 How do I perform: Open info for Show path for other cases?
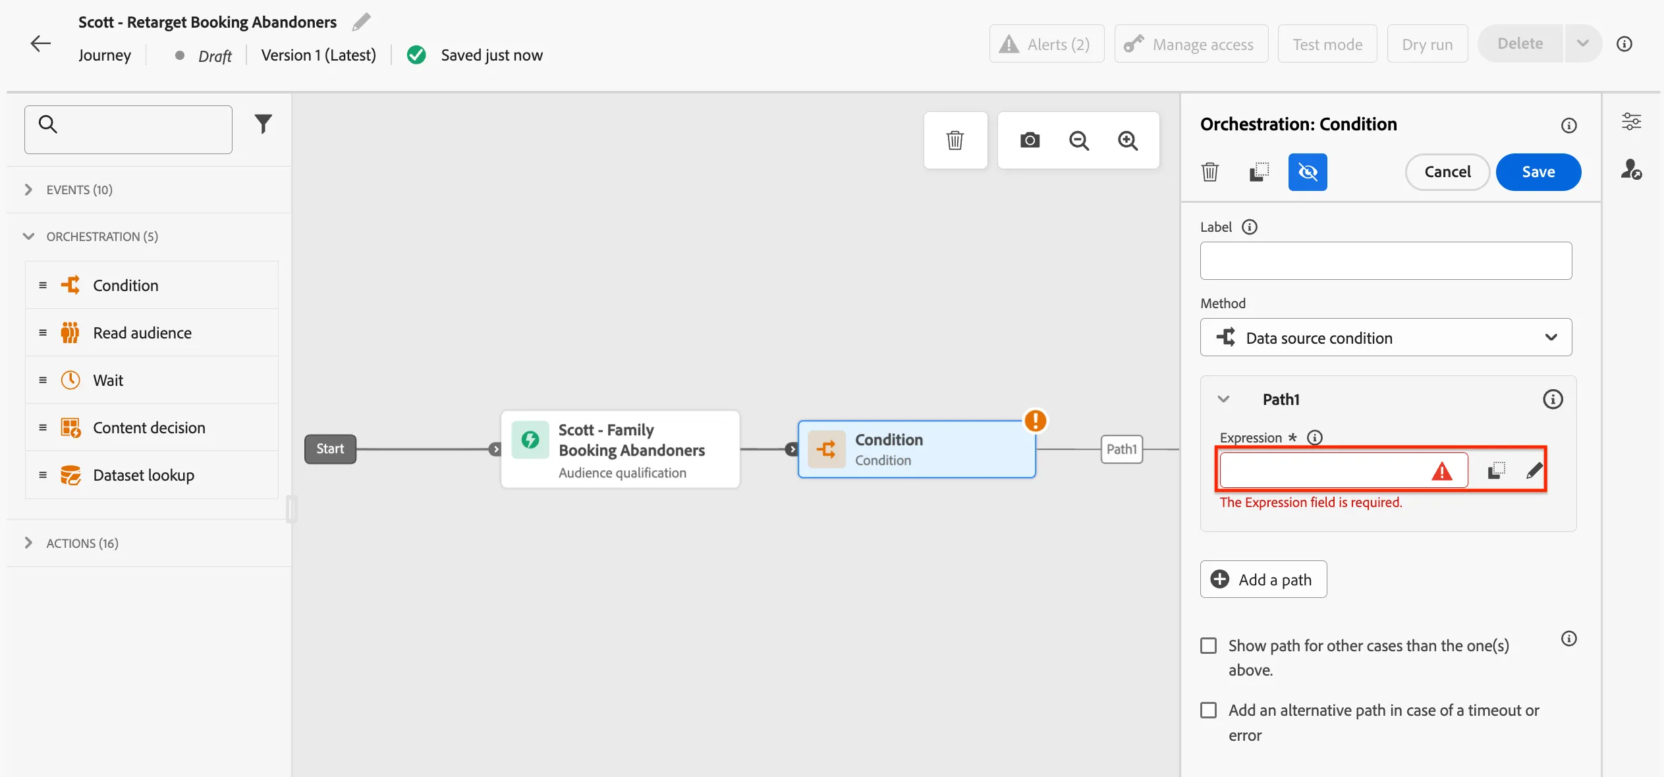click(x=1569, y=638)
